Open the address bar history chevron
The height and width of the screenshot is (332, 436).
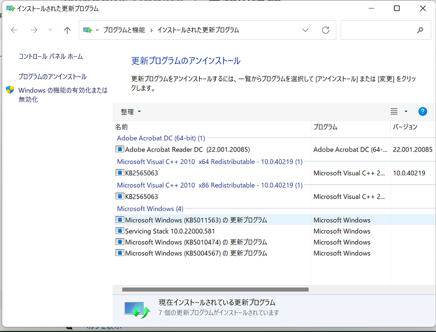coord(305,30)
